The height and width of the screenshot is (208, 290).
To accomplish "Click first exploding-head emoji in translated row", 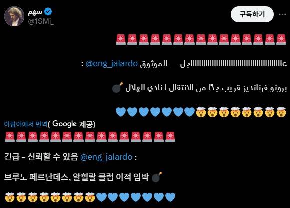I will pos(10,197).
